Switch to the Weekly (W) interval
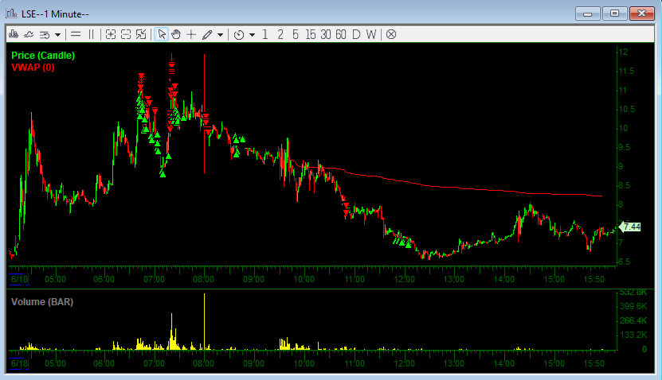The image size is (662, 380). [371, 34]
